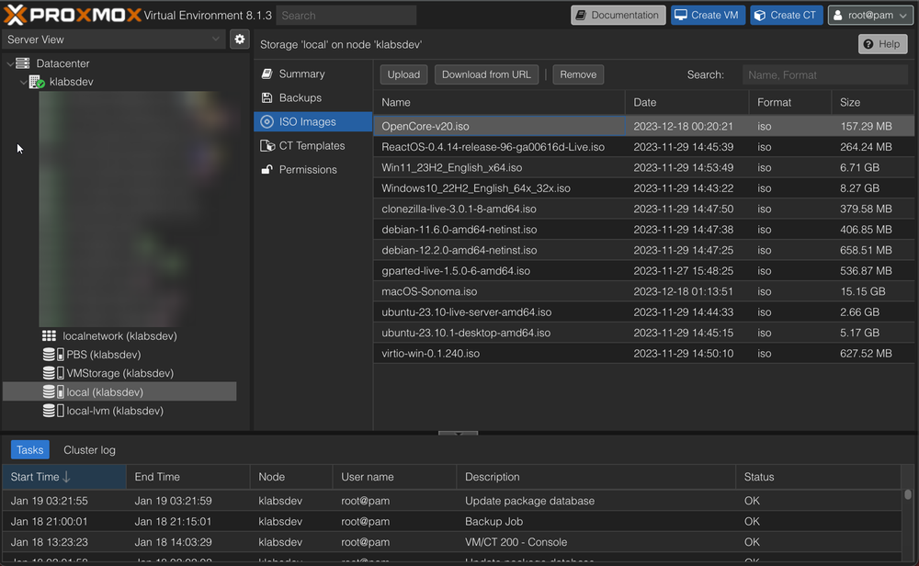Image resolution: width=919 pixels, height=566 pixels.
Task: Click the Upload button
Action: (x=403, y=74)
